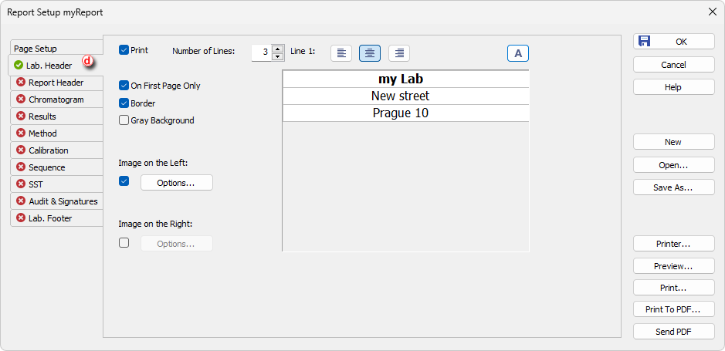
Task: Enable the Gray Background checkbox
Action: (124, 120)
